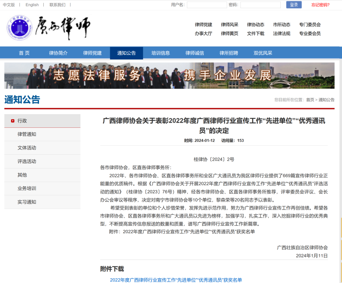
Task: Open 实习通知 in the sidebar
Action: (27, 202)
